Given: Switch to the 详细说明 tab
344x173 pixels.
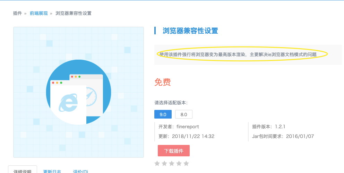Looking at the screenshot, I should (x=23, y=170).
